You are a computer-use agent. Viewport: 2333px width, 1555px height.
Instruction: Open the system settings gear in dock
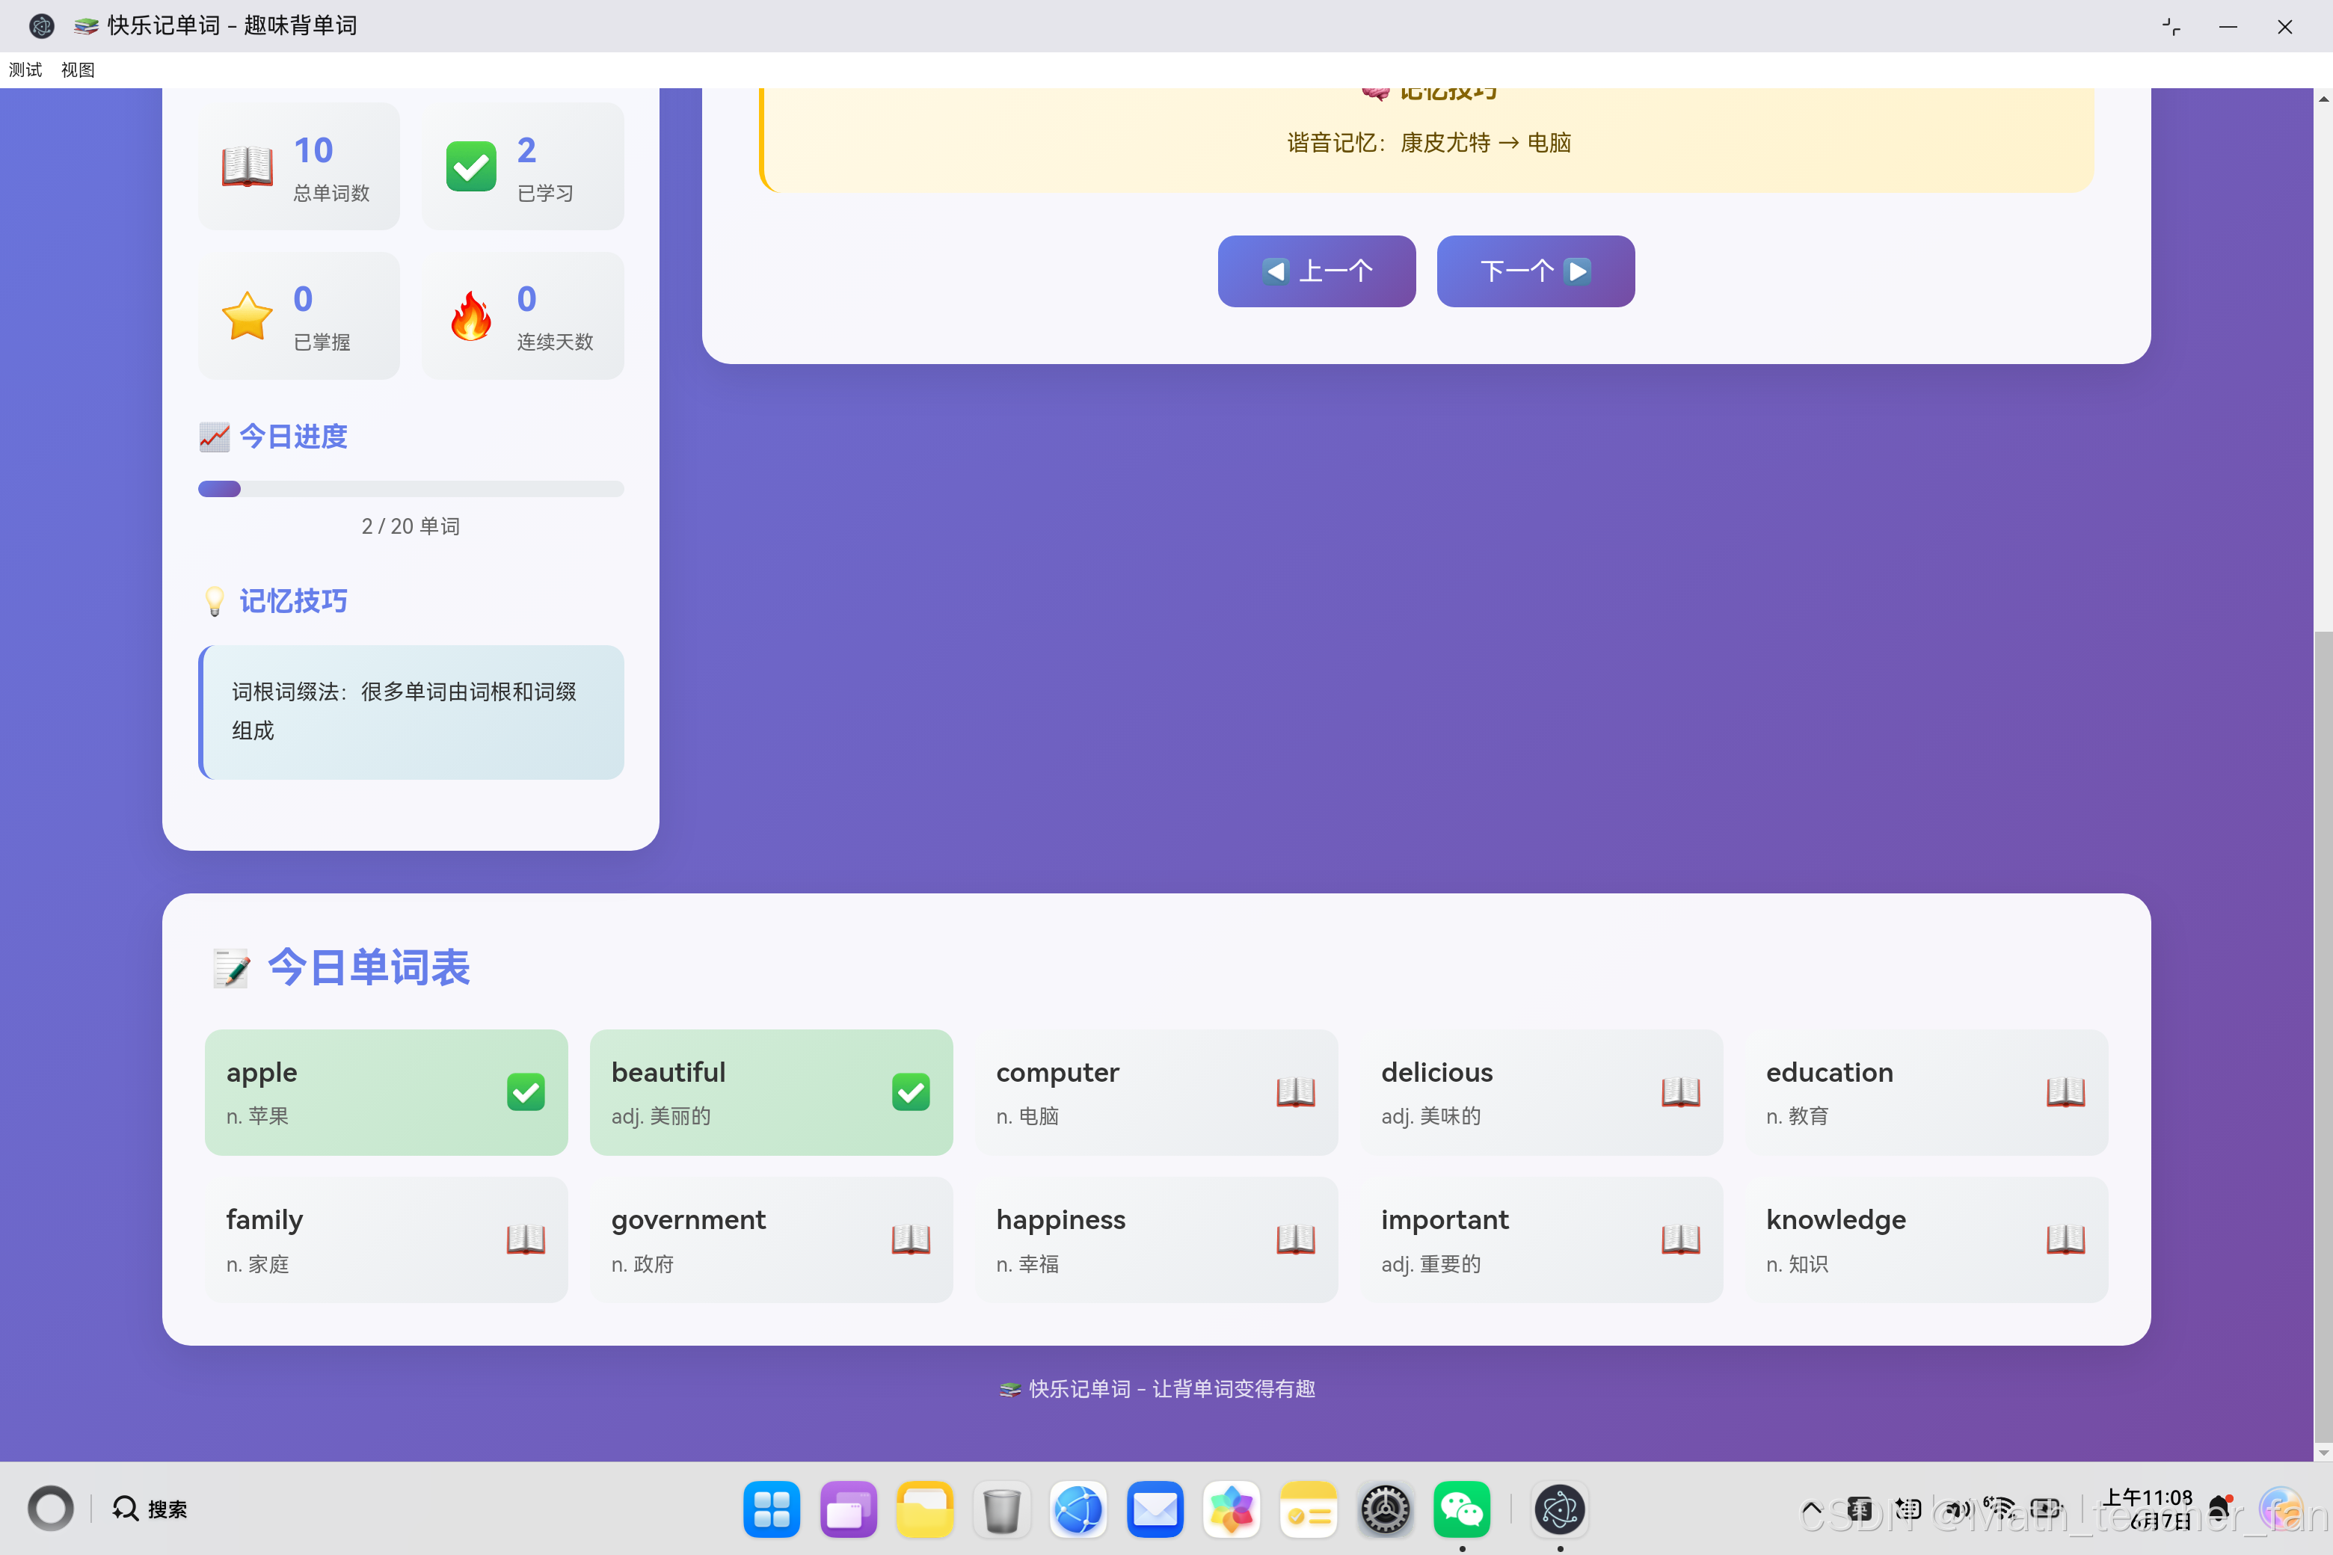point(1385,1509)
